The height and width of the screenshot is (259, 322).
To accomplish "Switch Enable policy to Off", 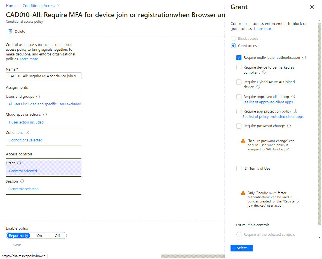I will [57, 235].
